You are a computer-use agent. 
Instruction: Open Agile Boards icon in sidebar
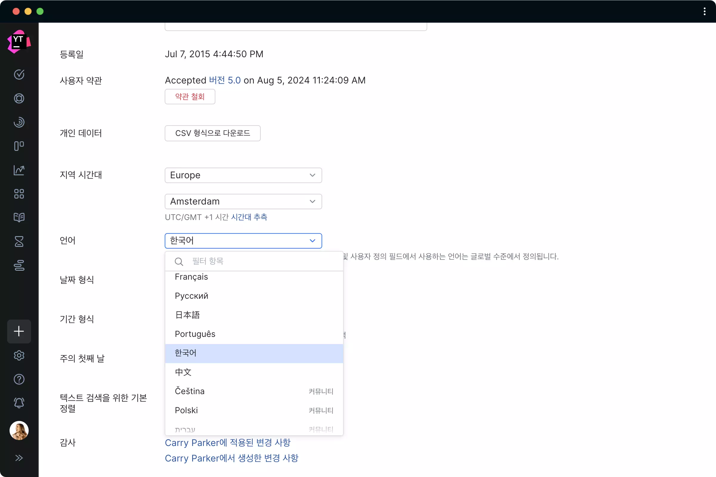pos(19,146)
